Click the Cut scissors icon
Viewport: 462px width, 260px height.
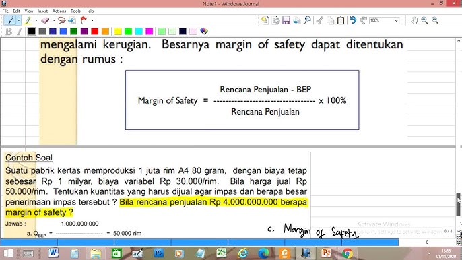tap(319, 20)
